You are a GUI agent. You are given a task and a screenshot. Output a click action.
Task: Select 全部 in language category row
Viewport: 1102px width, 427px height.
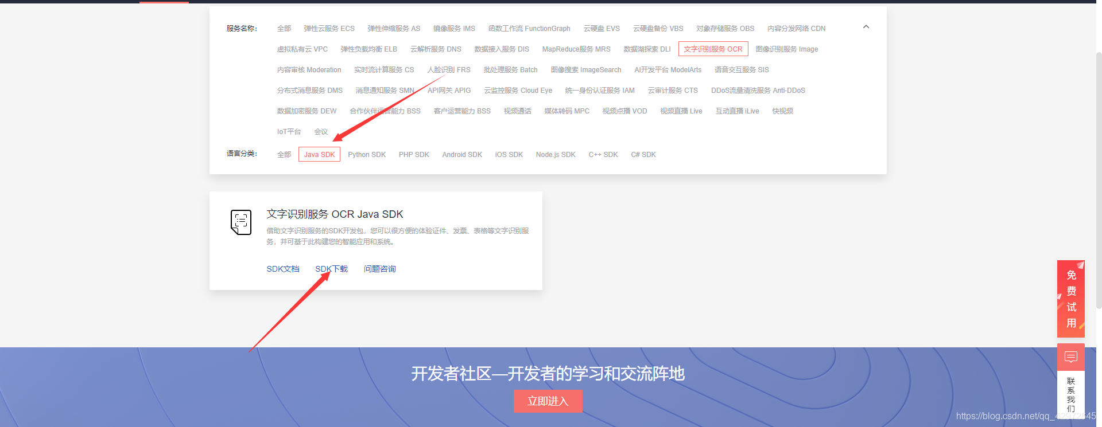(x=284, y=155)
